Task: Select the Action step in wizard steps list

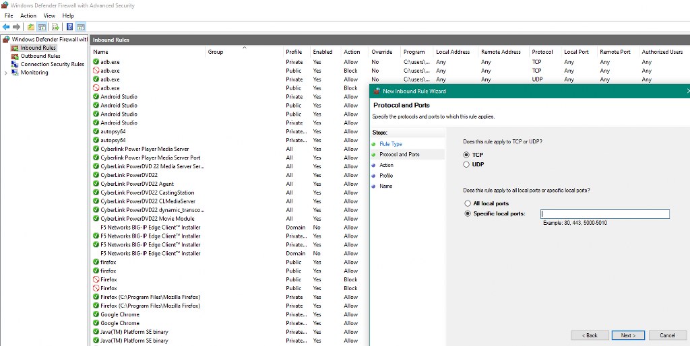Action: click(x=386, y=165)
